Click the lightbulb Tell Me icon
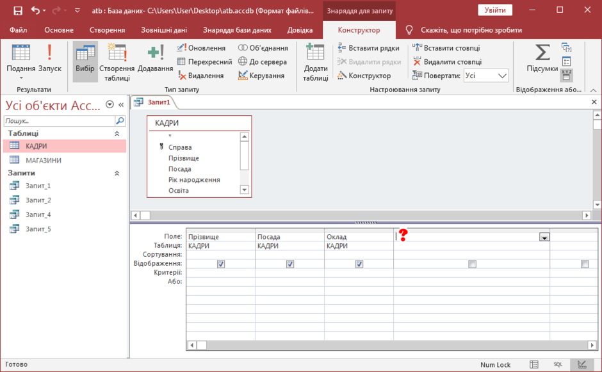The image size is (602, 372). 409,30
